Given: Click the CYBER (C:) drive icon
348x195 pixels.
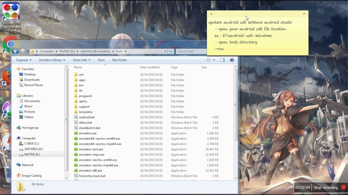Looking at the screenshot, I should [21, 144].
